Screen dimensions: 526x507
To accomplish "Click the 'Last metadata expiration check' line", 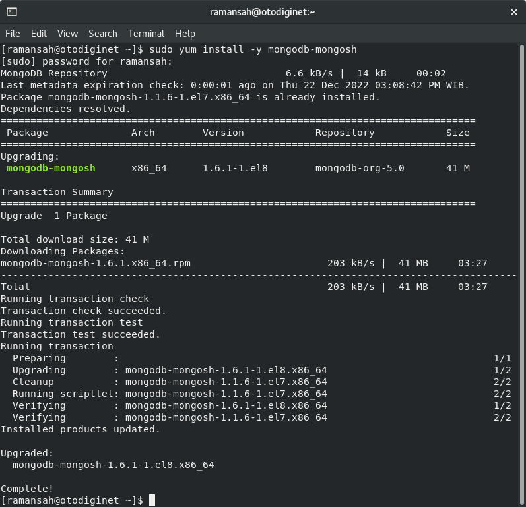I will pos(234,85).
